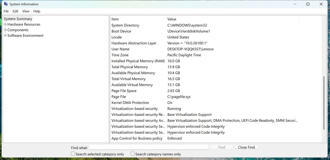Select Installed Physical Memory (RAM) row
Screen dimensions: 330x160
tap(204, 61)
